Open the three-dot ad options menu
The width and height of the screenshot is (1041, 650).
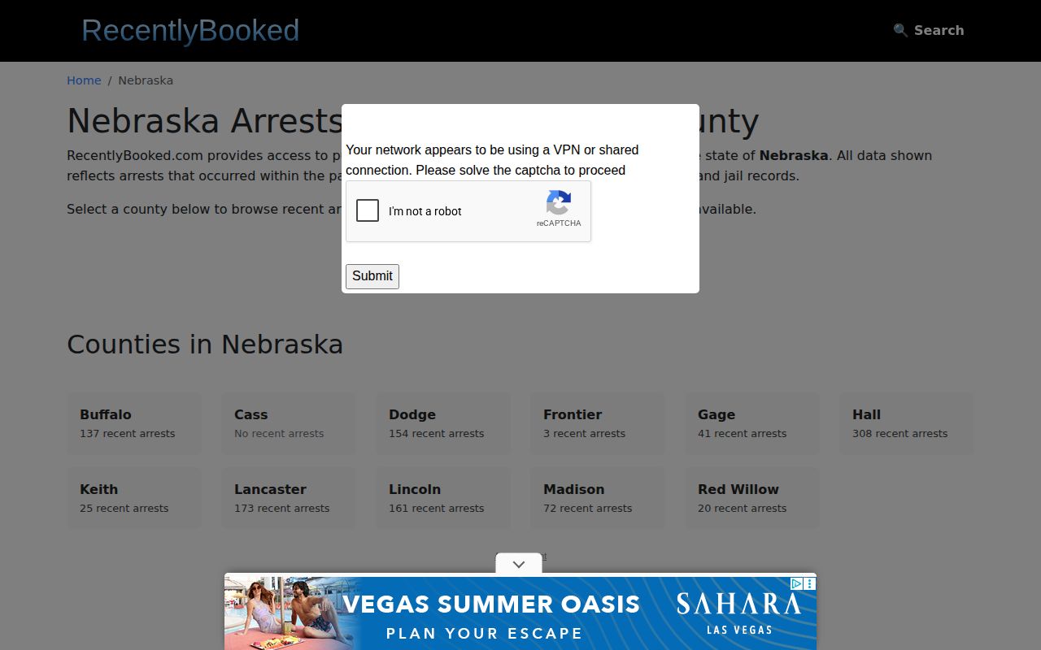tap(810, 583)
